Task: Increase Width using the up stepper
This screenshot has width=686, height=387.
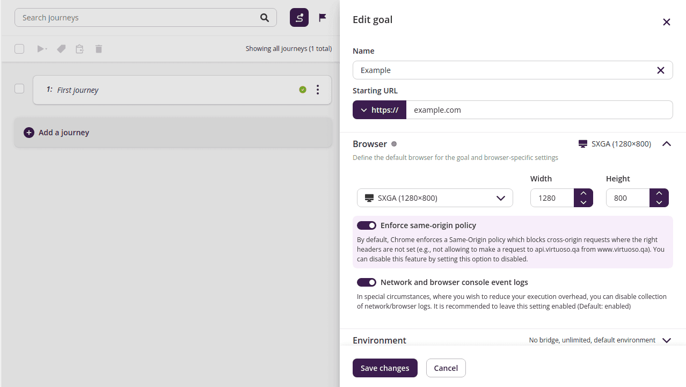Action: click(x=583, y=193)
